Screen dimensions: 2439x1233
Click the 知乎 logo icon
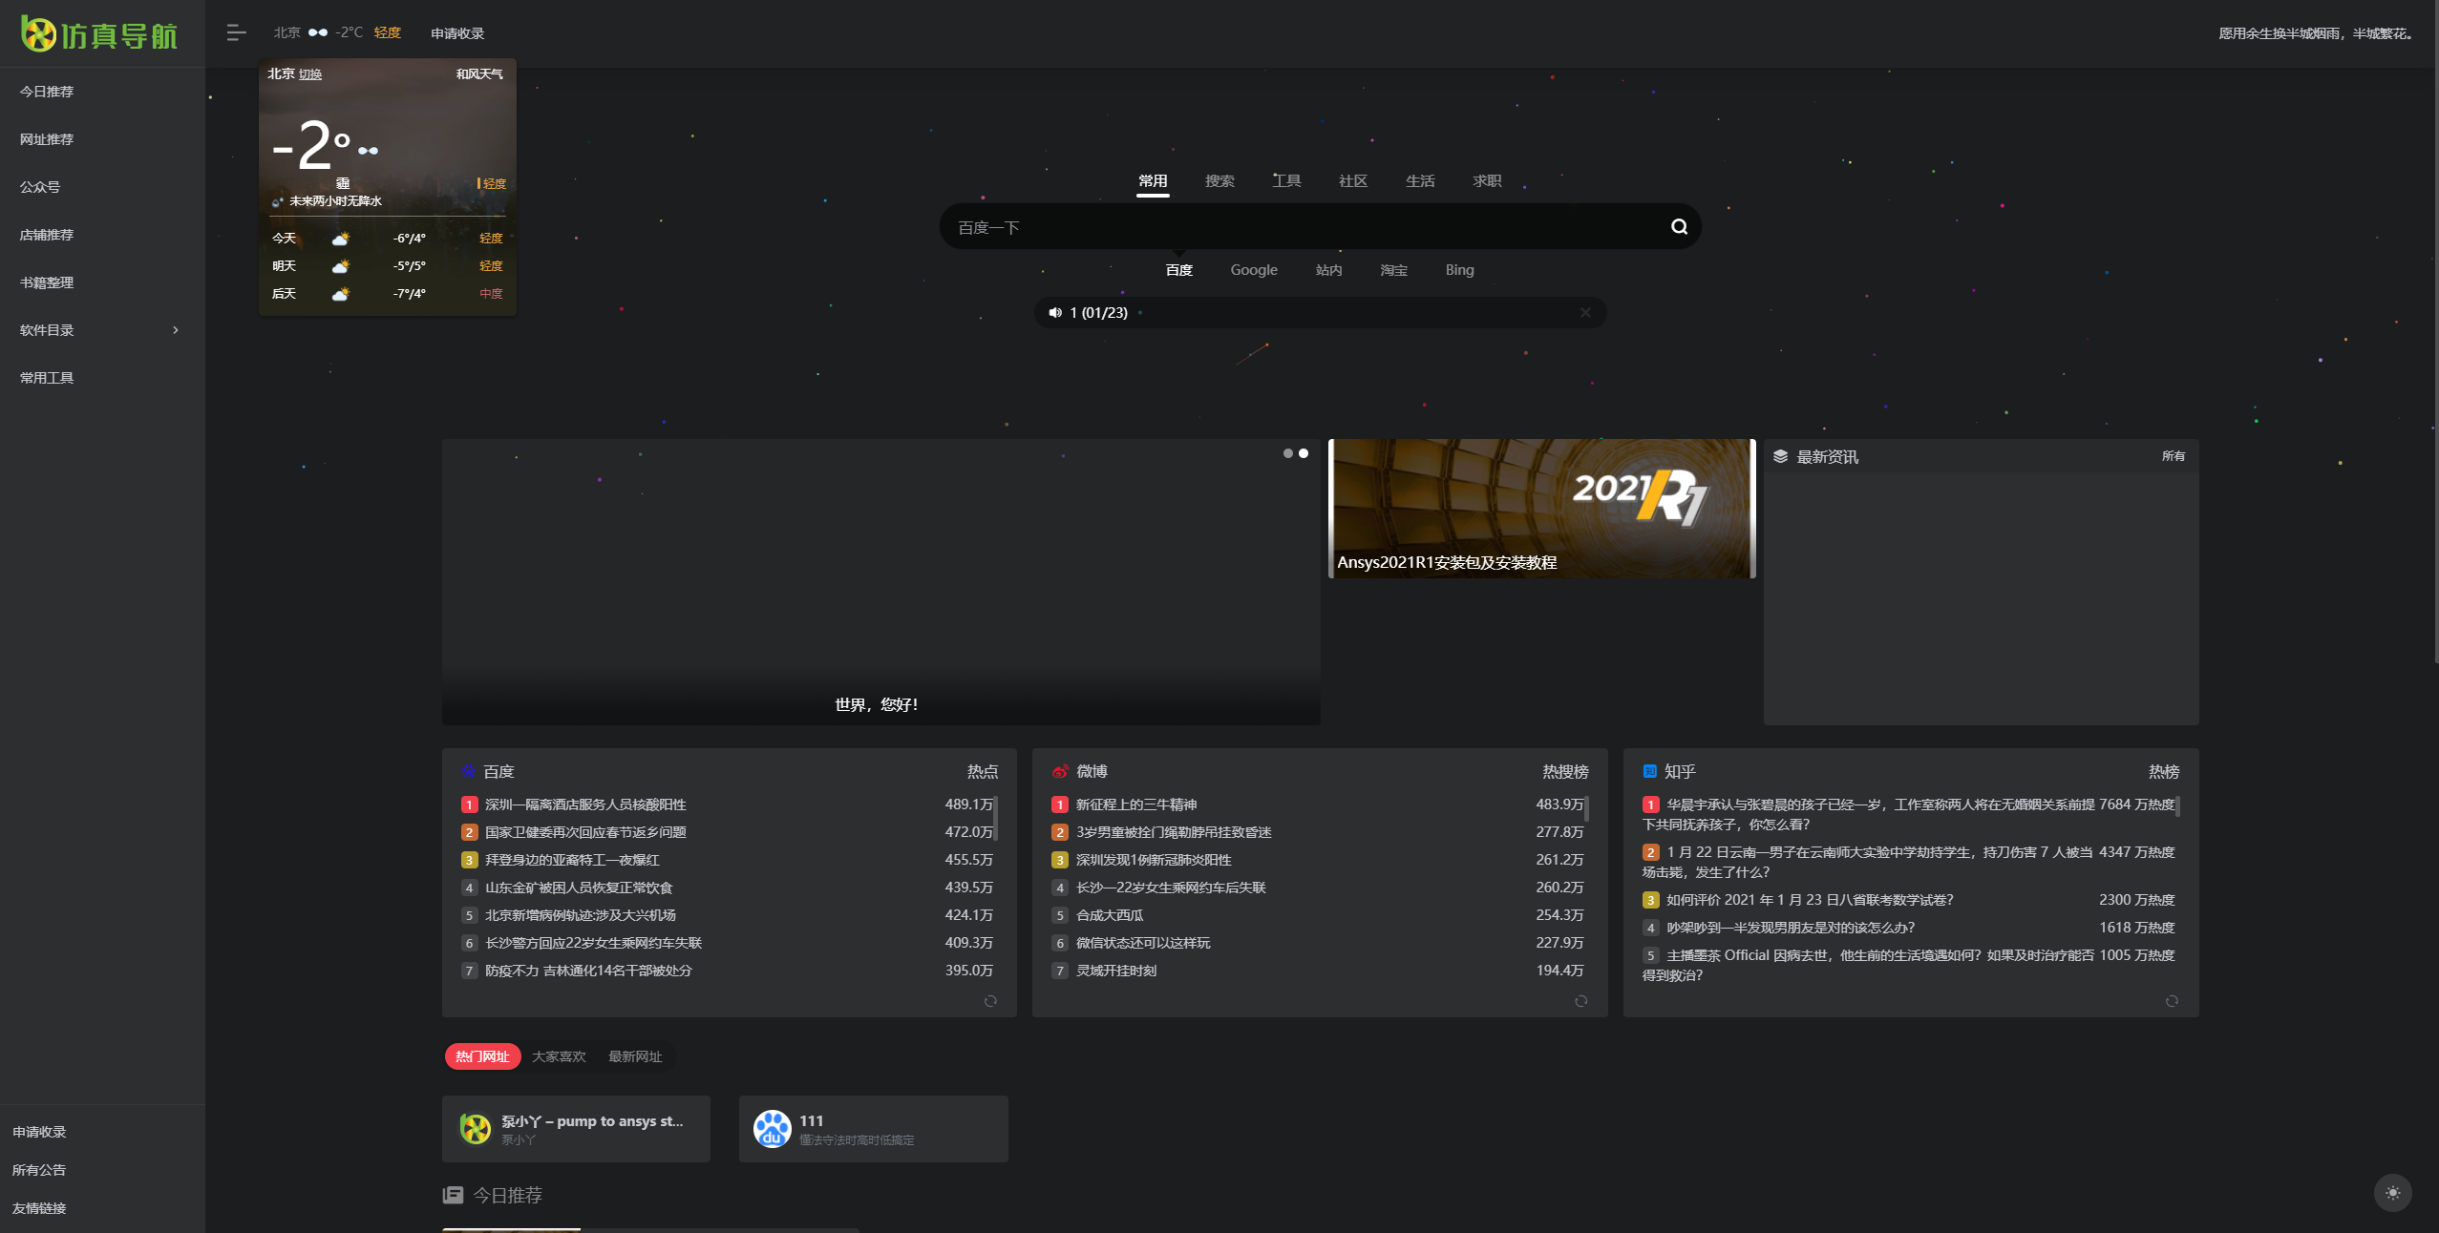point(1649,771)
